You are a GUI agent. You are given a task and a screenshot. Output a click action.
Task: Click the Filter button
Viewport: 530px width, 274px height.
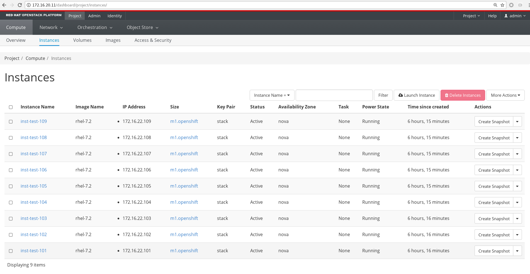383,95
